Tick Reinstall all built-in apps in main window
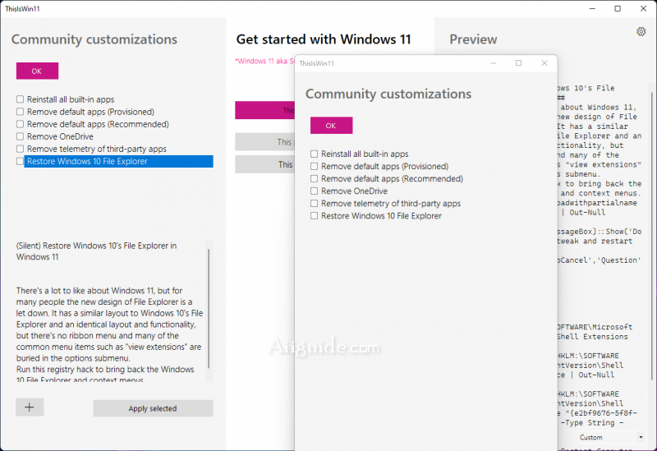The height and width of the screenshot is (451, 657). pyautogui.click(x=20, y=99)
